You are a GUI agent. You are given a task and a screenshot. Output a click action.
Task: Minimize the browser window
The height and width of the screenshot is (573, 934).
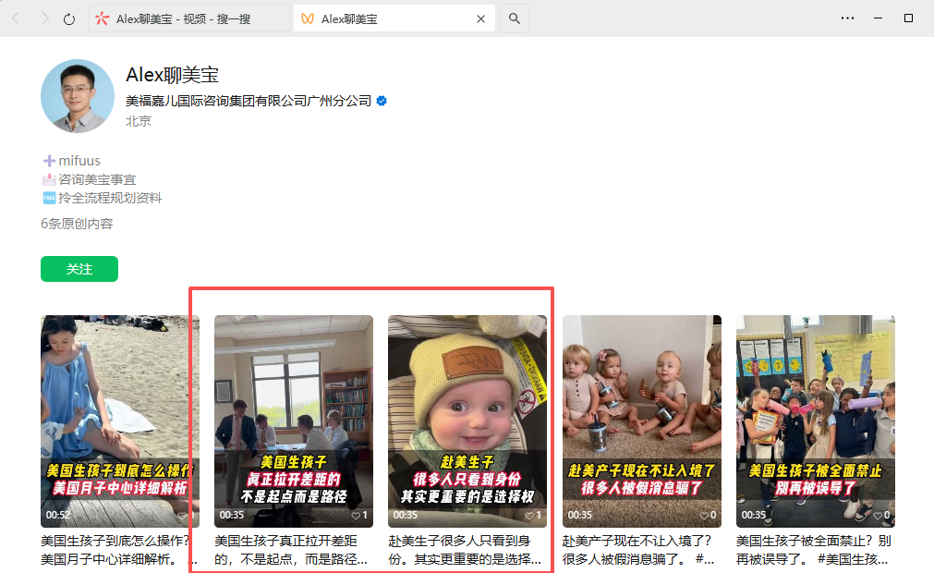point(878,18)
